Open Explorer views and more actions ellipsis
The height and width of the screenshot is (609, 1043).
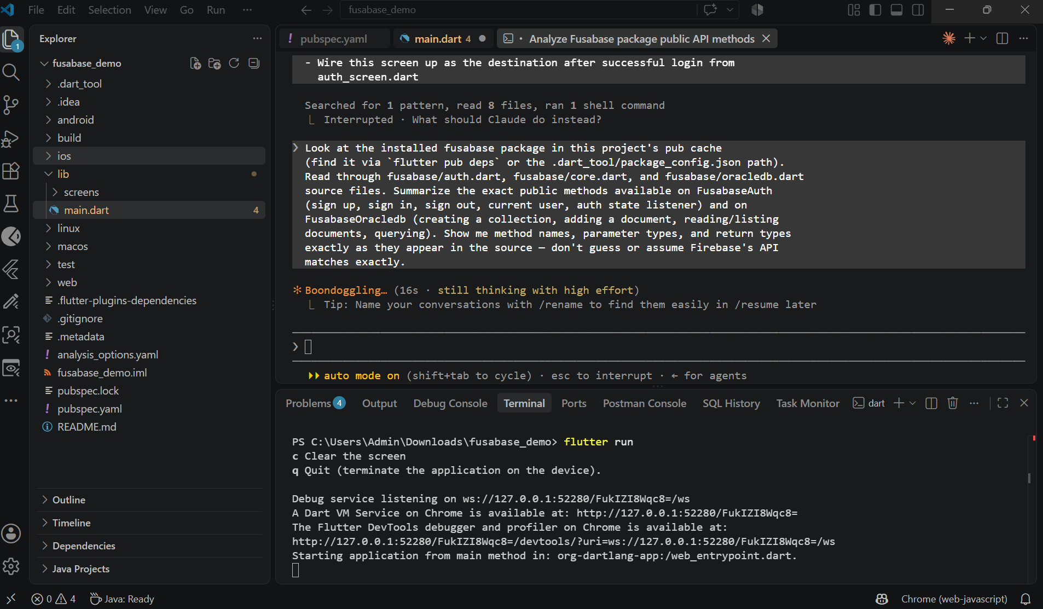click(257, 38)
